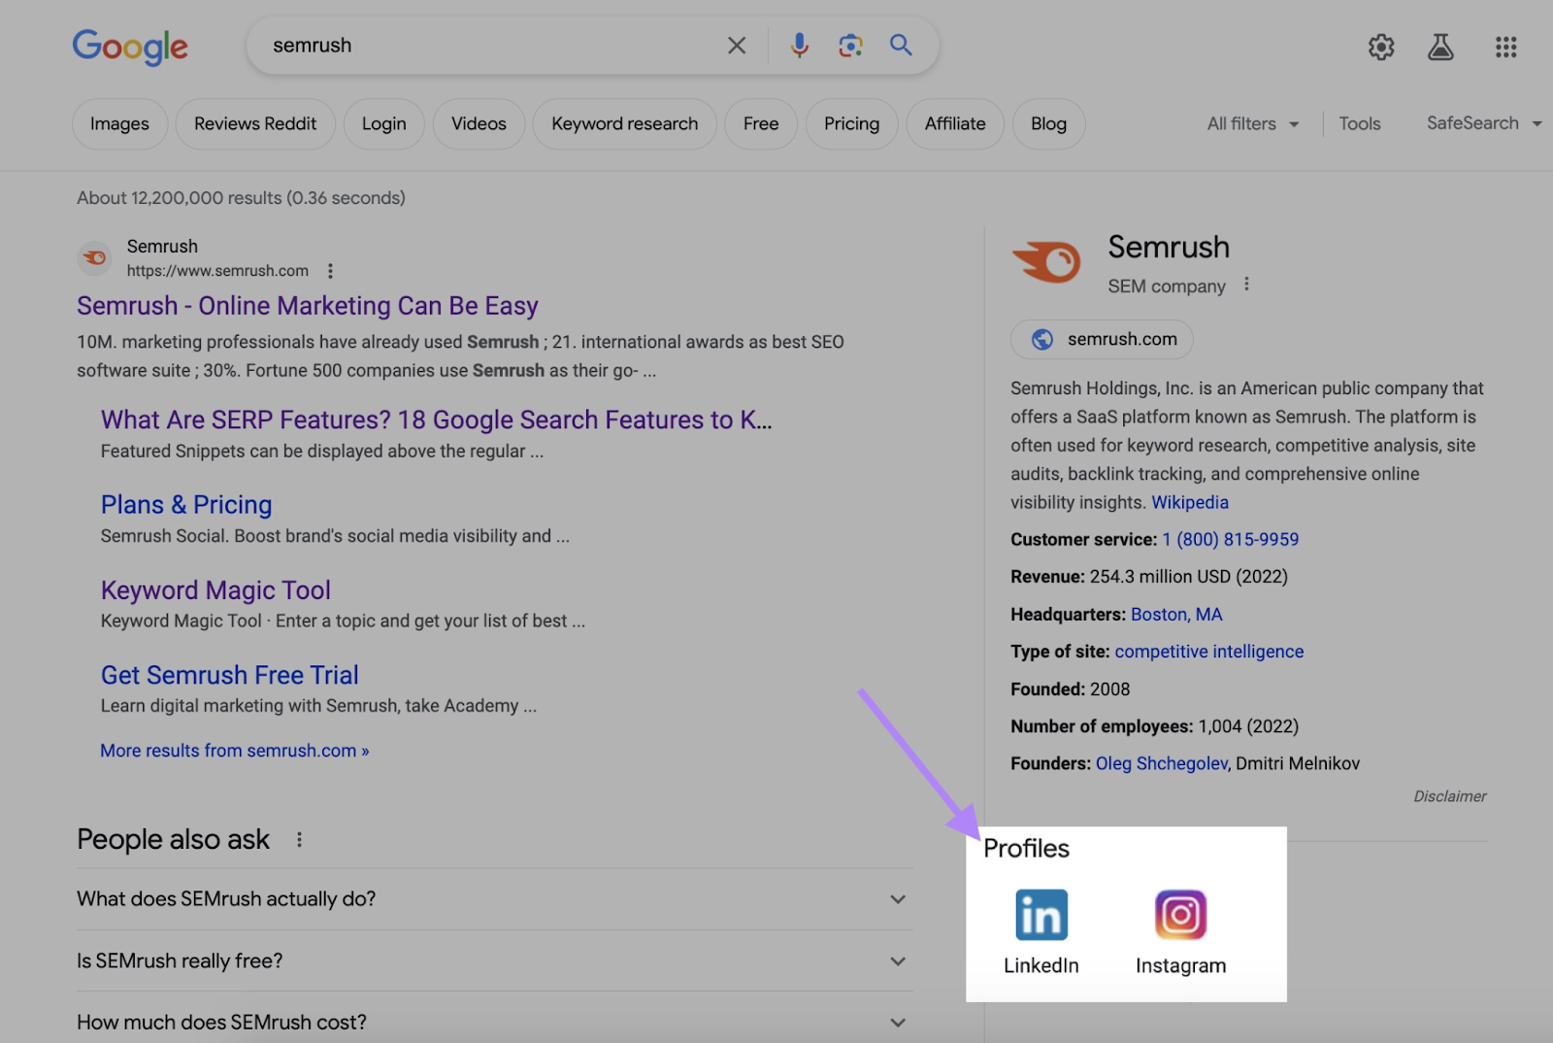The image size is (1553, 1043).
Task: Switch to the Images search tab
Action: 119,123
